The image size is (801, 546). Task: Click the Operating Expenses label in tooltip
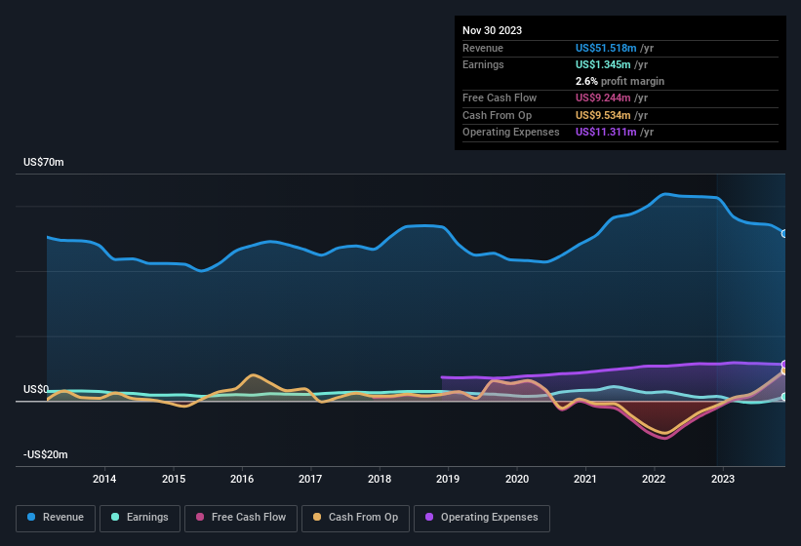[511, 133]
